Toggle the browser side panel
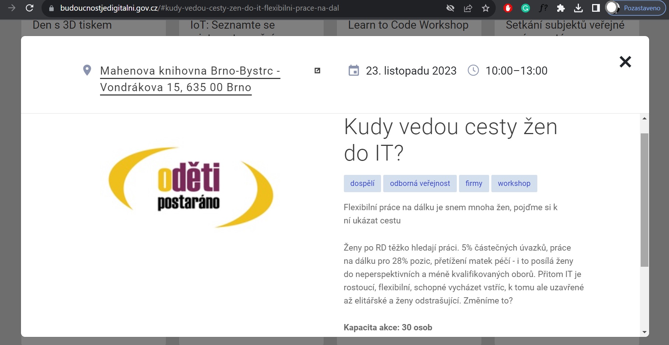Screen dimensions: 669x345 click(596, 8)
